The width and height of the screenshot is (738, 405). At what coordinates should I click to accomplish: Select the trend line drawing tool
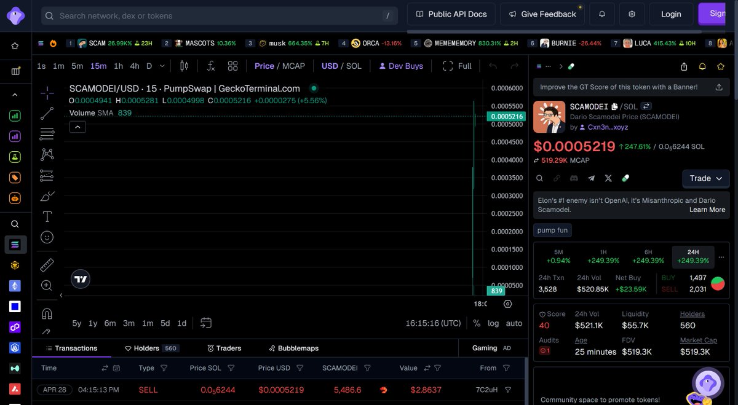pos(47,114)
